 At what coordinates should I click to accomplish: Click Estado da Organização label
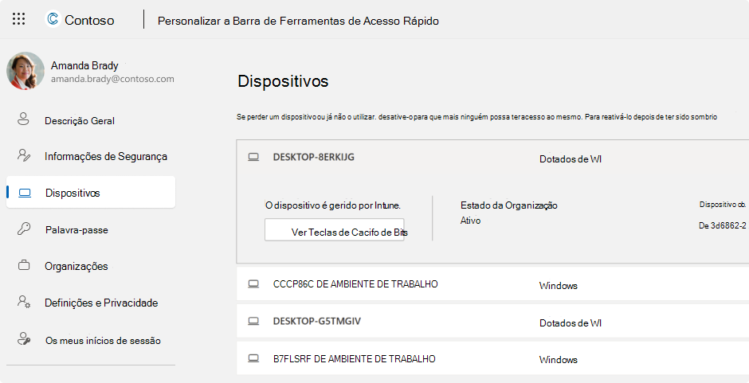coord(508,205)
